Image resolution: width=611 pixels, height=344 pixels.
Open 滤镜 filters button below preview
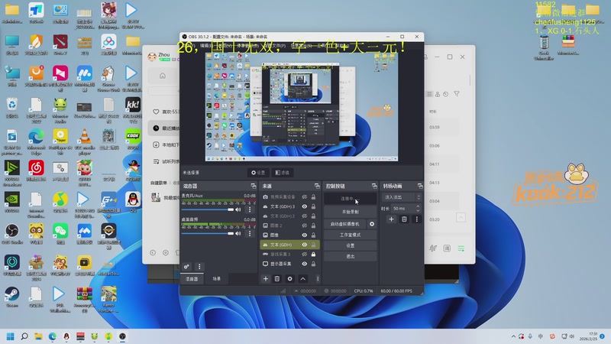coord(283,173)
